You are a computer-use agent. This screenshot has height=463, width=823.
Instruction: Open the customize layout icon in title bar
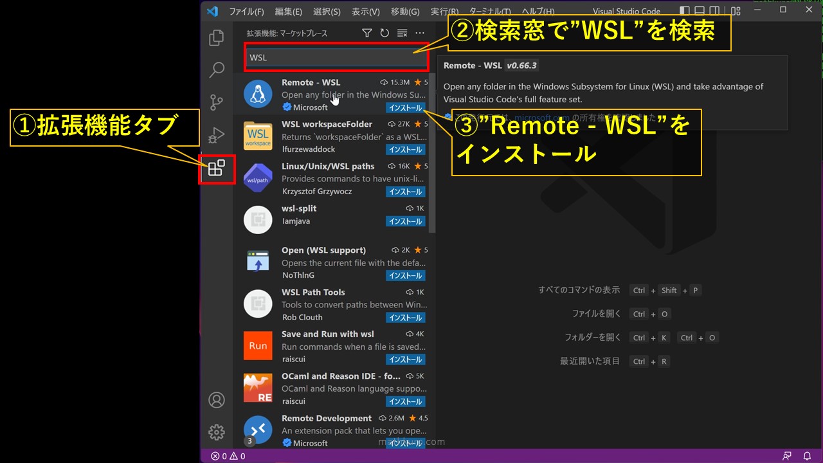(x=736, y=11)
